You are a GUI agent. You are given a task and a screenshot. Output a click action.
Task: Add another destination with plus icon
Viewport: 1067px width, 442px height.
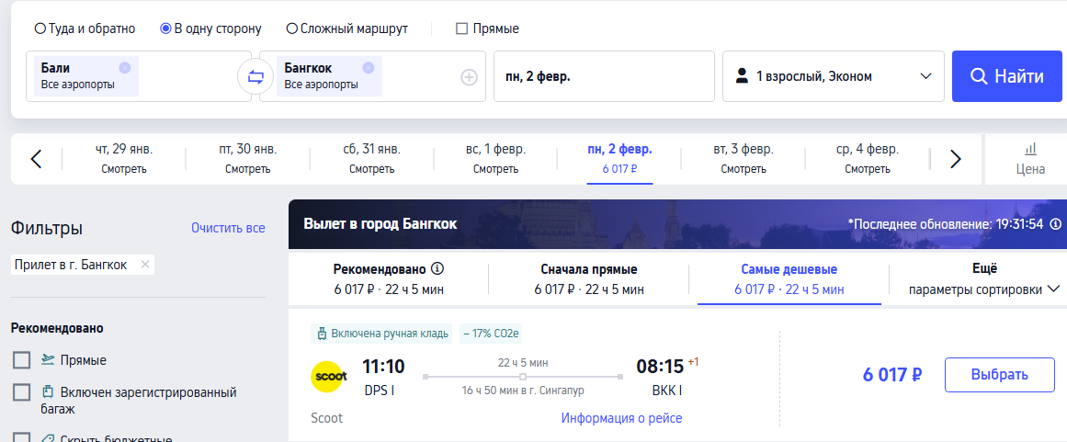(x=469, y=77)
